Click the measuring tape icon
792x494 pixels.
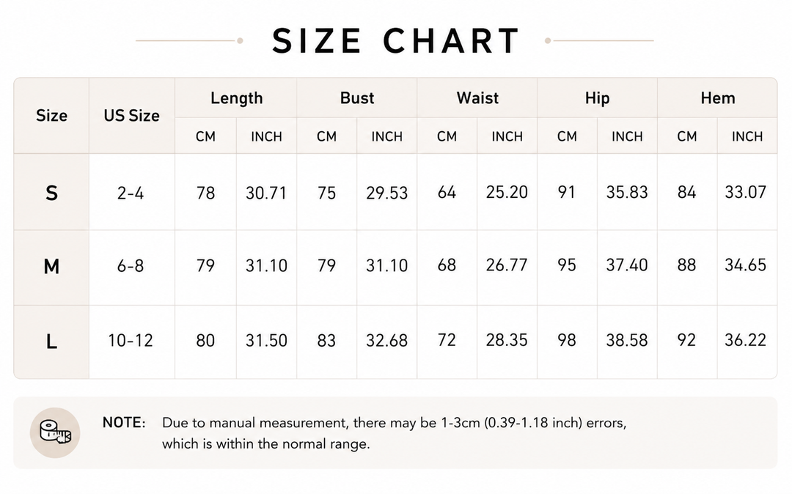point(55,432)
